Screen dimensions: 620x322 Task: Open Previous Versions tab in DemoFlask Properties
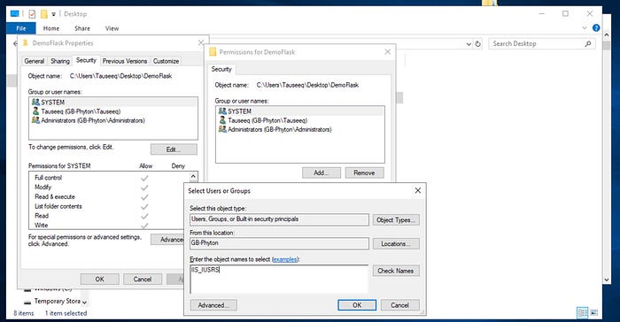coord(125,61)
